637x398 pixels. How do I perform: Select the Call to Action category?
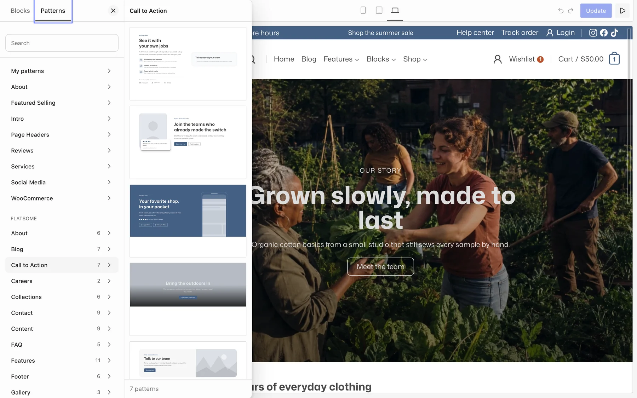pyautogui.click(x=62, y=265)
